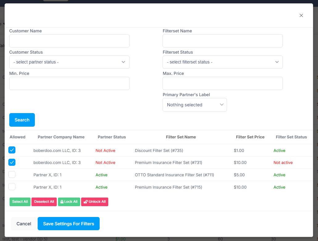
Task: Focus the Customer Name input field
Action: click(x=69, y=41)
